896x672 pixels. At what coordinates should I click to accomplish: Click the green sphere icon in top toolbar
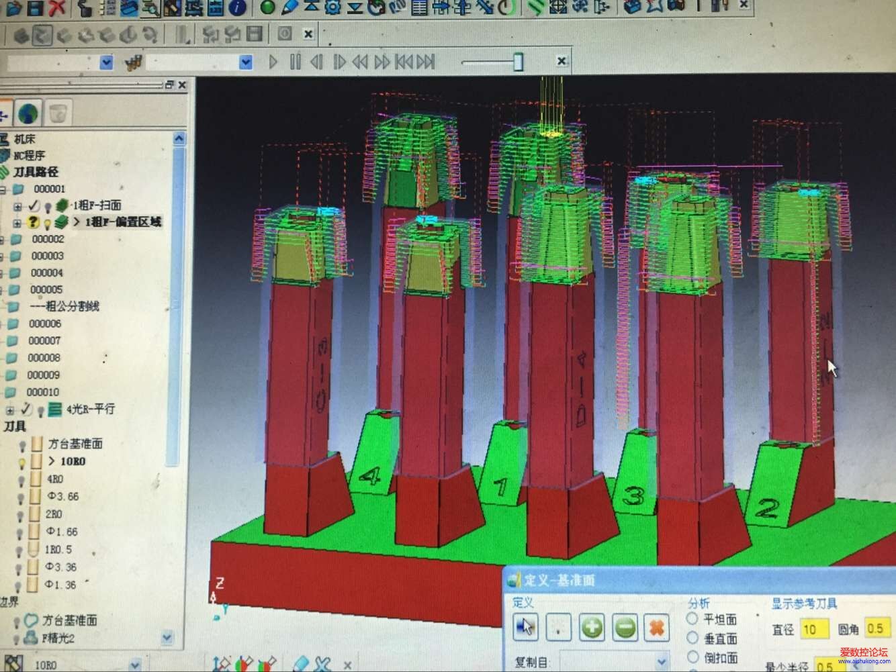(267, 7)
